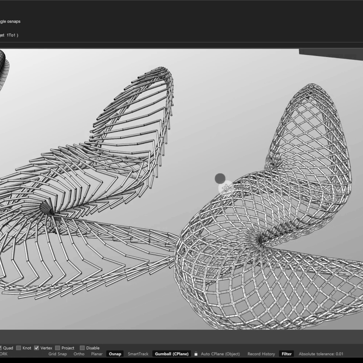Screen dimensions: 363x363
Task: Tick the Disable osnaps checkbox
Action: point(82,348)
